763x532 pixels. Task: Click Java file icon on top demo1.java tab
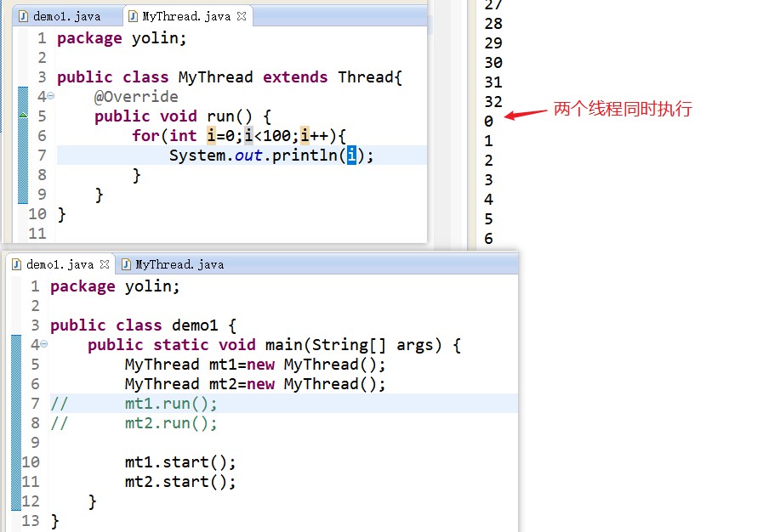(x=23, y=16)
